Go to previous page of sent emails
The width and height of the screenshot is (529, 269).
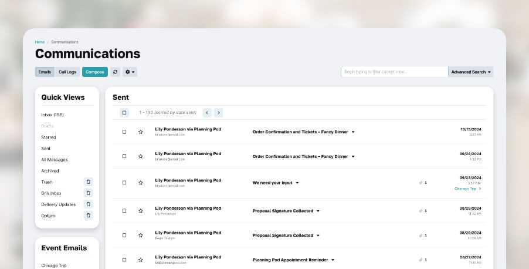pos(207,113)
